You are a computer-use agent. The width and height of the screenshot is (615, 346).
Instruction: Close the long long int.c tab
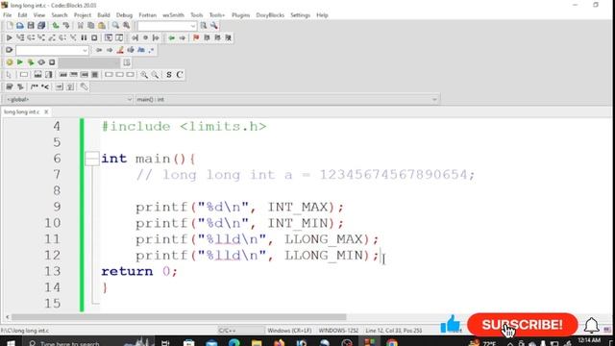point(46,111)
